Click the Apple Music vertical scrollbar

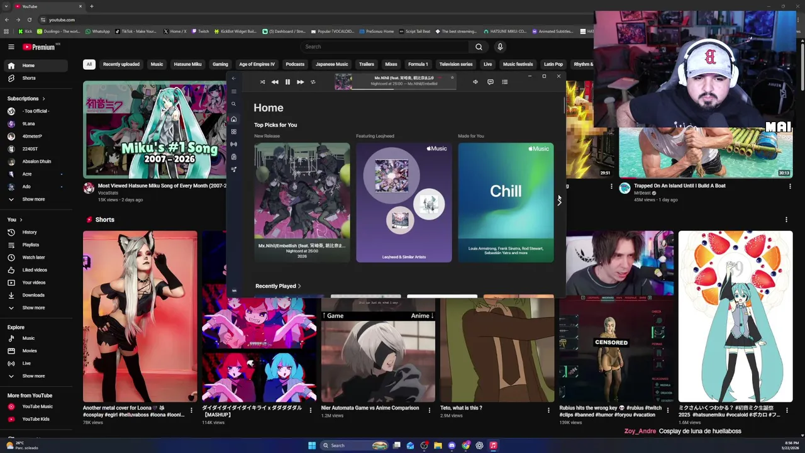[x=564, y=104]
